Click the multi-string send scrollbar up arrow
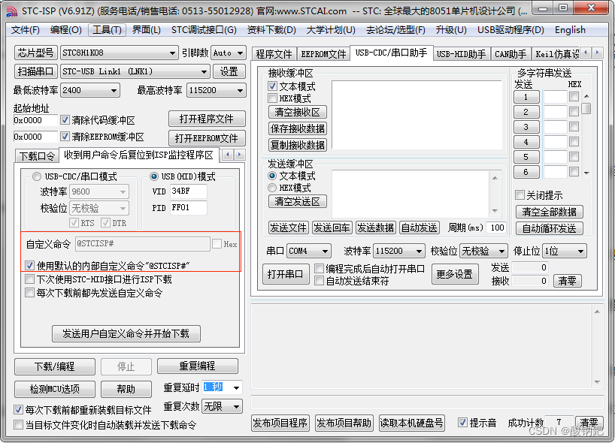This screenshot has width=615, height=443. point(586,96)
